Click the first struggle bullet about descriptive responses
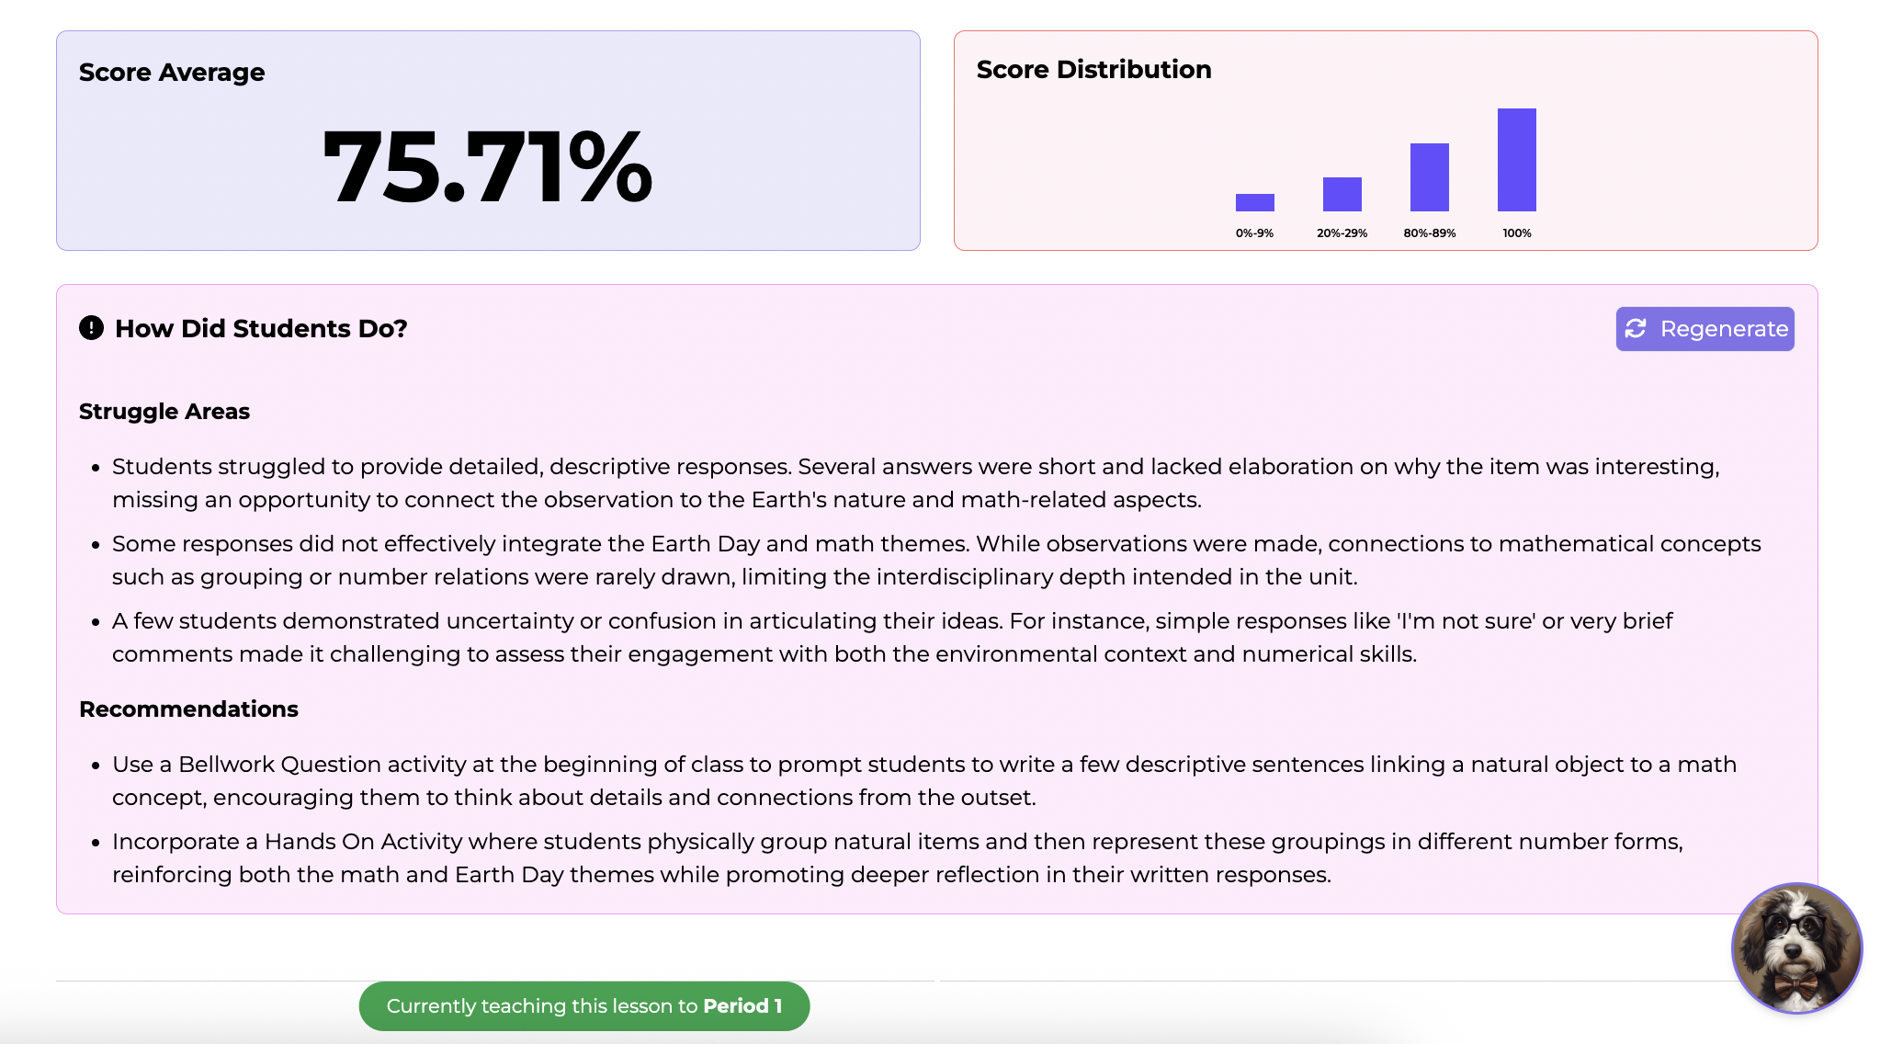The width and height of the screenshot is (1880, 1044). pyautogui.click(x=915, y=482)
